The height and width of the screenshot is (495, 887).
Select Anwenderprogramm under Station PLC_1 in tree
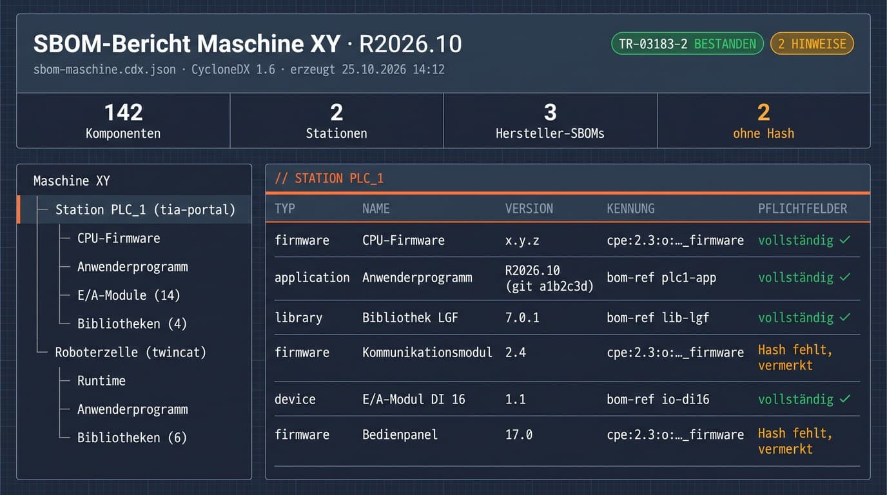[x=132, y=267]
